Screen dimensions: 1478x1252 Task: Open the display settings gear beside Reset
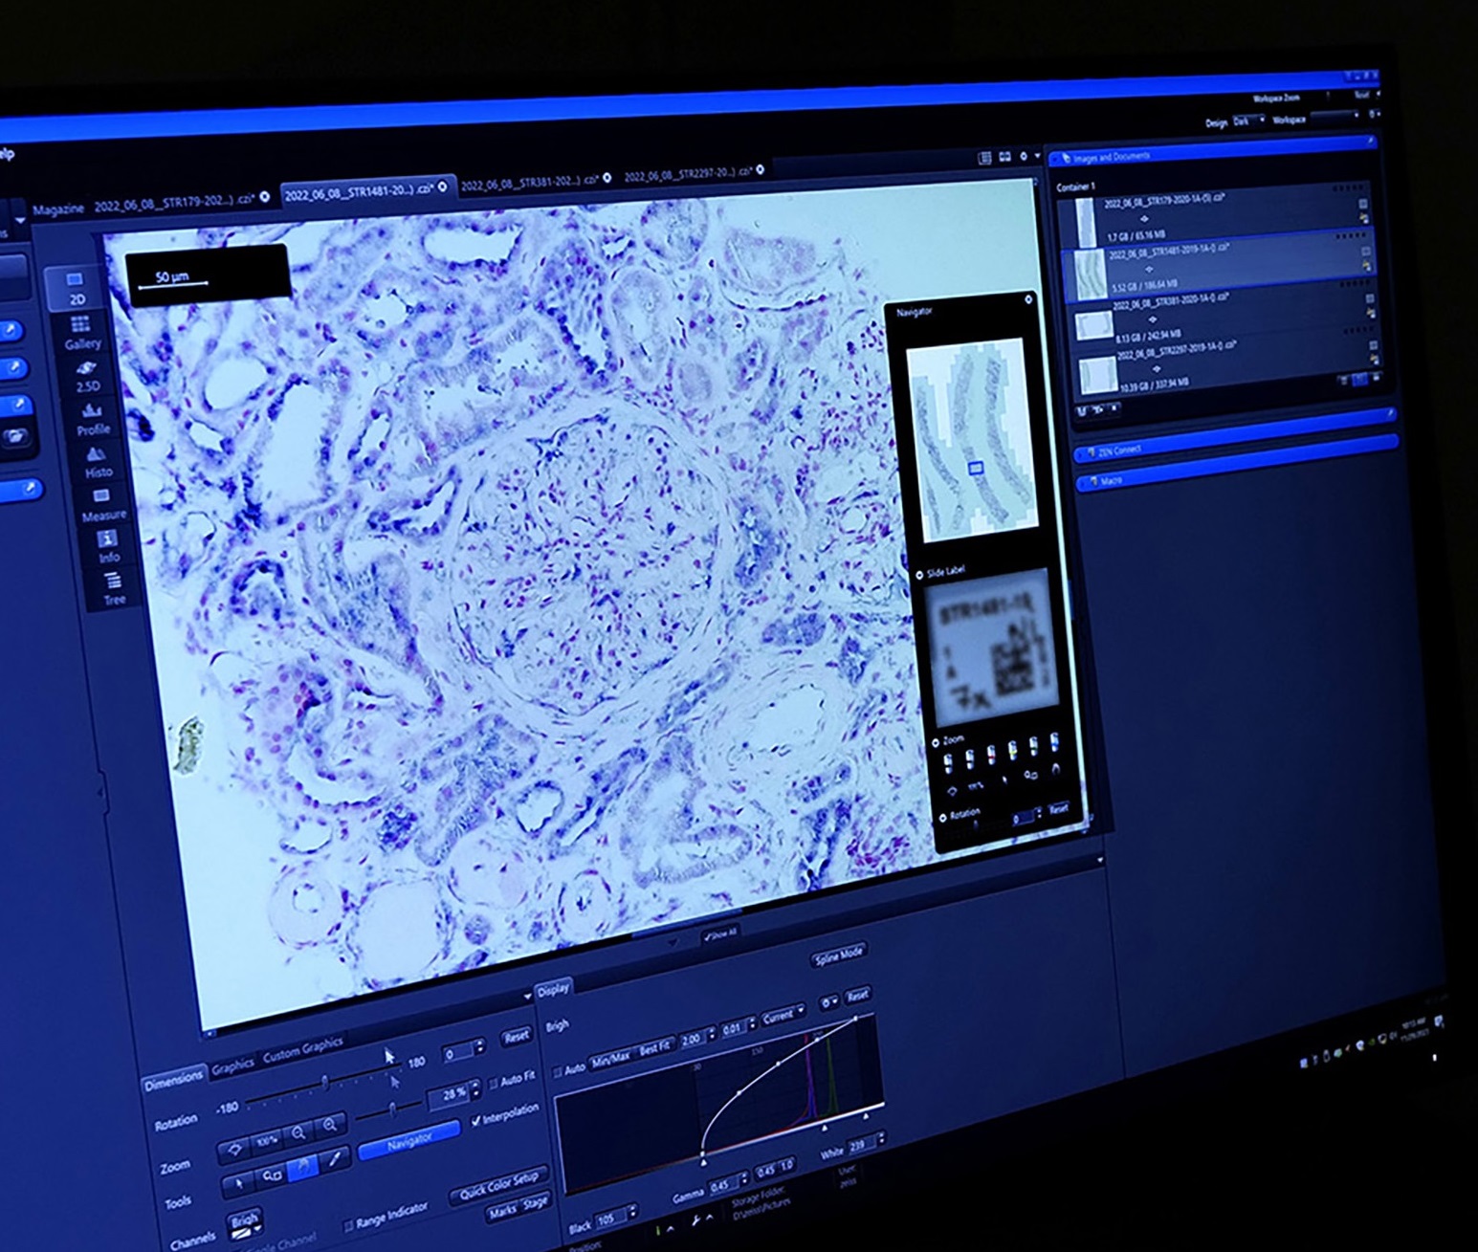click(x=827, y=1002)
